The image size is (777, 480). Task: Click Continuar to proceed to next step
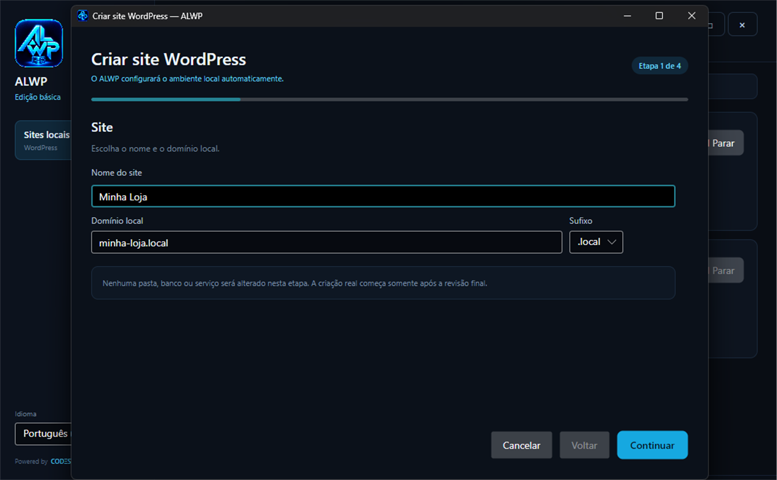point(652,445)
